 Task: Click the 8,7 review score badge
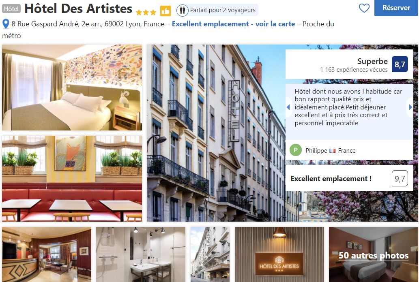point(400,64)
